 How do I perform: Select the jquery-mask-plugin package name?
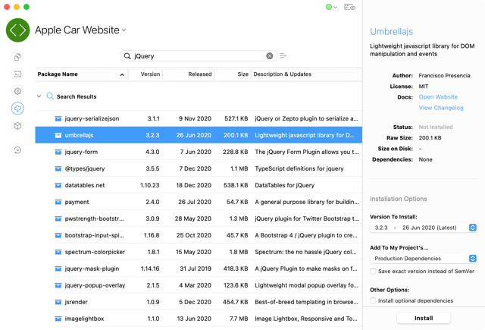(92, 269)
